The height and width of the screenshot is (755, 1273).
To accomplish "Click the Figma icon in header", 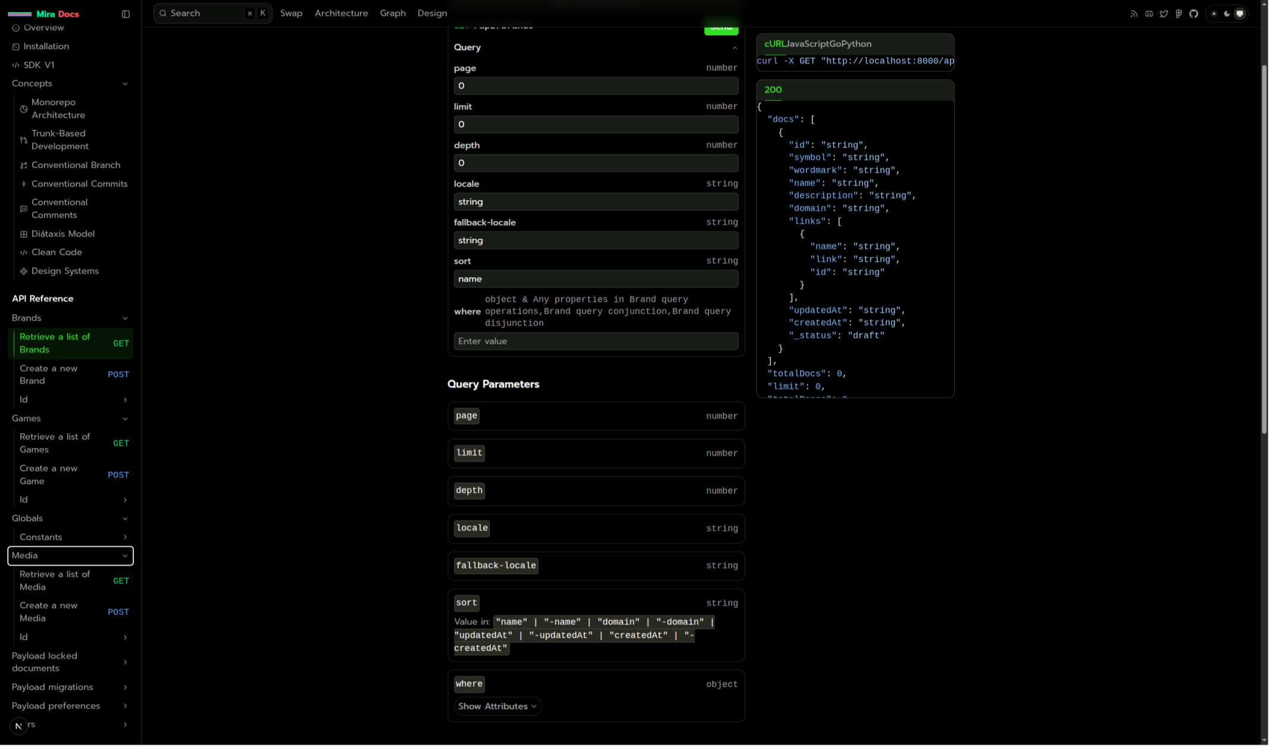I will point(1178,14).
